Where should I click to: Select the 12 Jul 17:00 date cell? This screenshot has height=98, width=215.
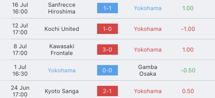click(x=20, y=29)
